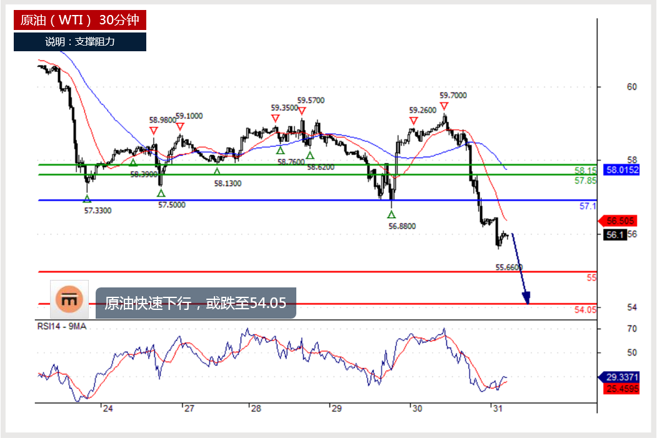Image resolution: width=657 pixels, height=438 pixels.
Task: Click the title 原油（WTI）30分钟
Action: coord(79,20)
